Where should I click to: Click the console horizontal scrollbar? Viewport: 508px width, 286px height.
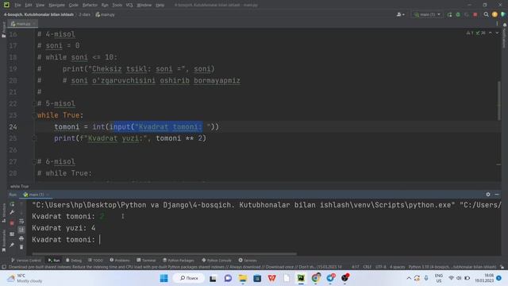164,254
